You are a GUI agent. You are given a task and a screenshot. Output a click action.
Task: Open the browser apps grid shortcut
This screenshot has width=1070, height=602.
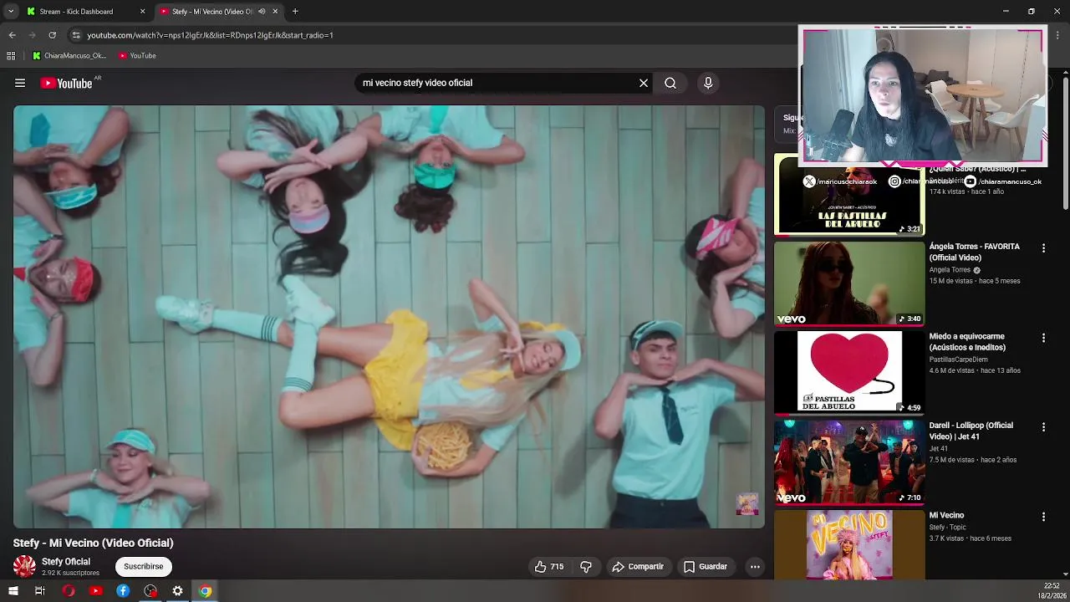[x=11, y=56]
